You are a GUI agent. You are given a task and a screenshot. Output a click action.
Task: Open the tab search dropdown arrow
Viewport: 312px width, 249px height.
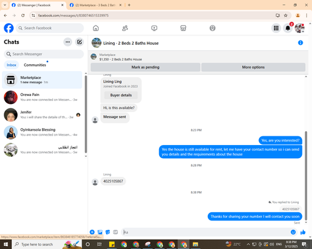(x=5, y=5)
